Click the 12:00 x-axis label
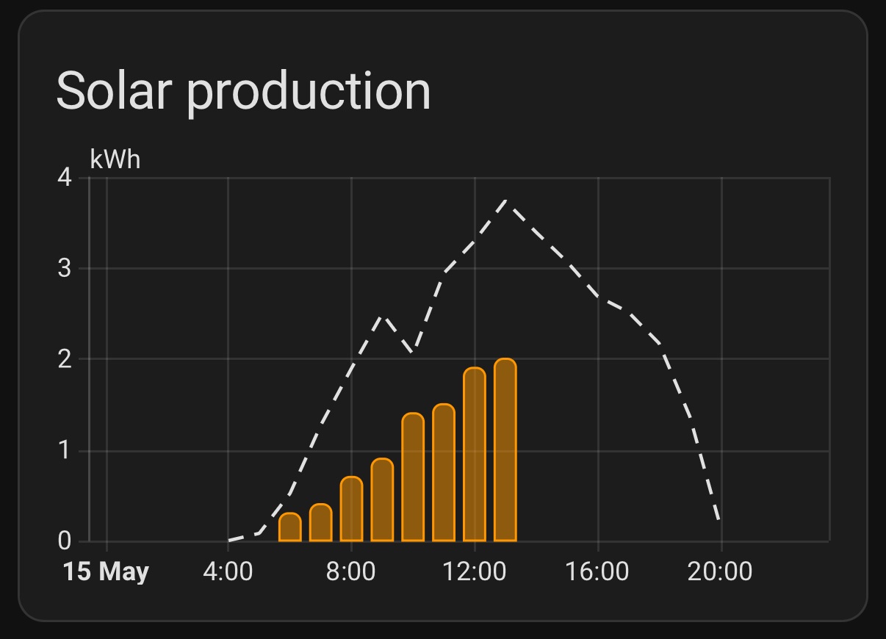This screenshot has height=639, width=886. pyautogui.click(x=475, y=571)
